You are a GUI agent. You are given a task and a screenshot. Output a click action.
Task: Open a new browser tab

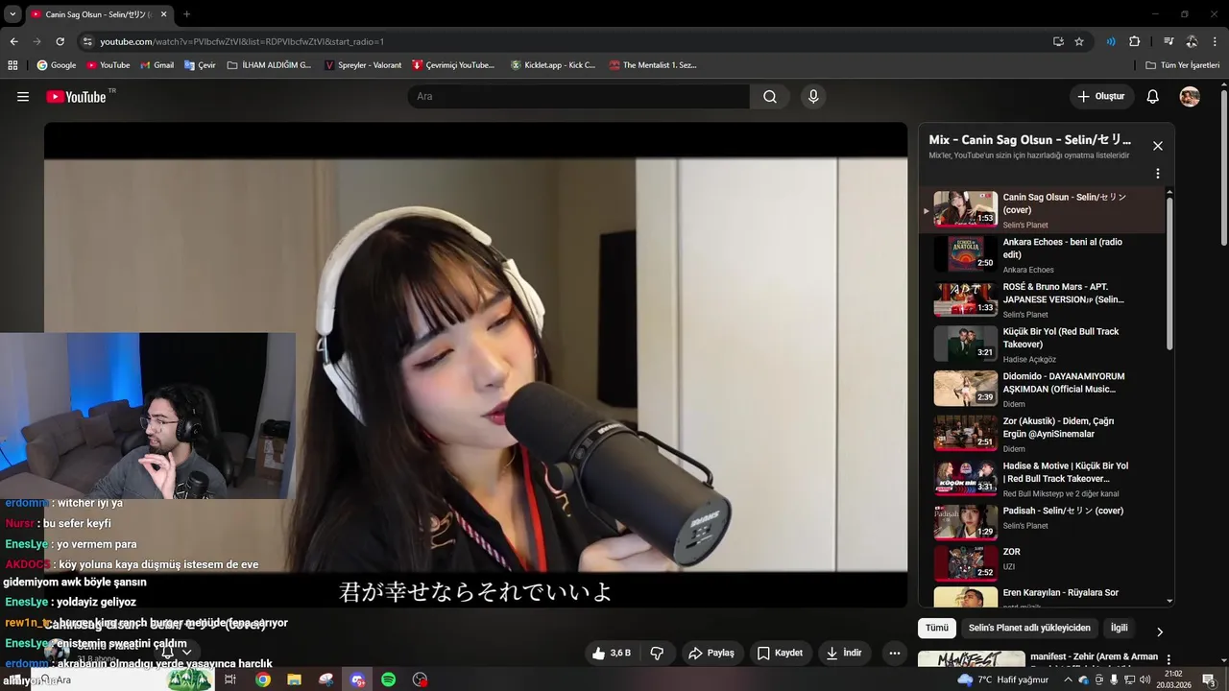[186, 14]
